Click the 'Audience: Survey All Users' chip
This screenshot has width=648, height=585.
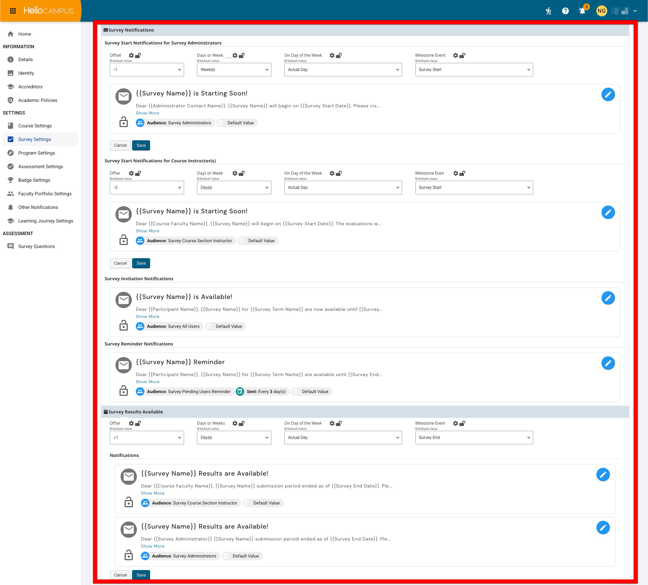click(169, 326)
